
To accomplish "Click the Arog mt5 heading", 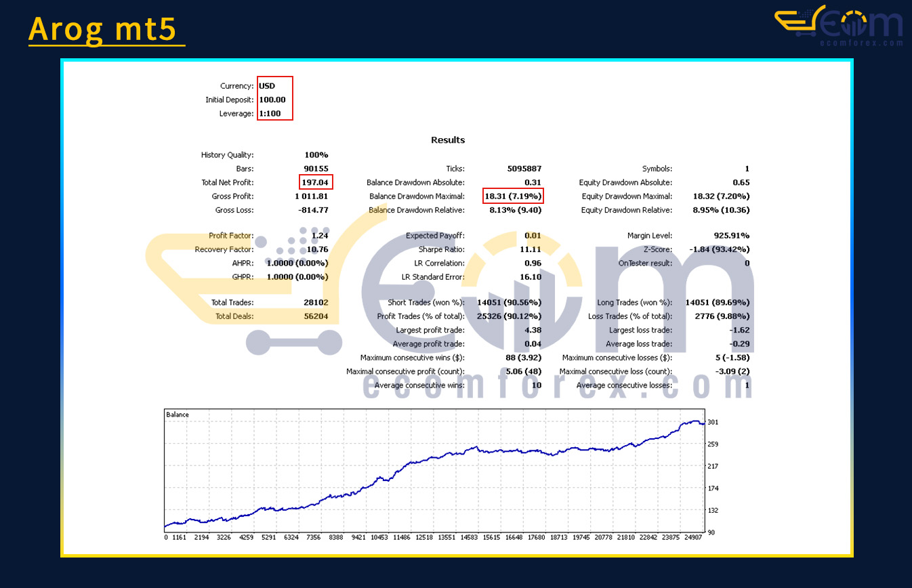I will point(103,29).
